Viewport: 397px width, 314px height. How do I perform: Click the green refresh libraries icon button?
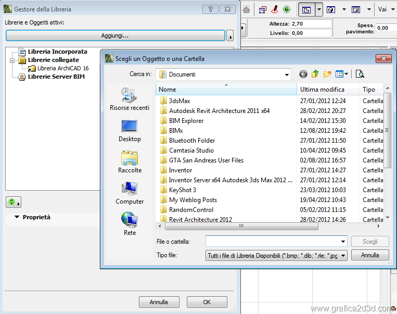pyautogui.click(x=13, y=202)
